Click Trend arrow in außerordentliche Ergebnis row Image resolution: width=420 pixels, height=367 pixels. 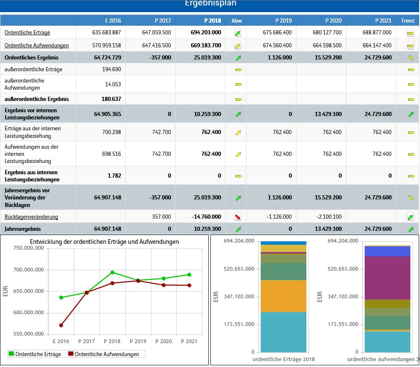(x=411, y=99)
